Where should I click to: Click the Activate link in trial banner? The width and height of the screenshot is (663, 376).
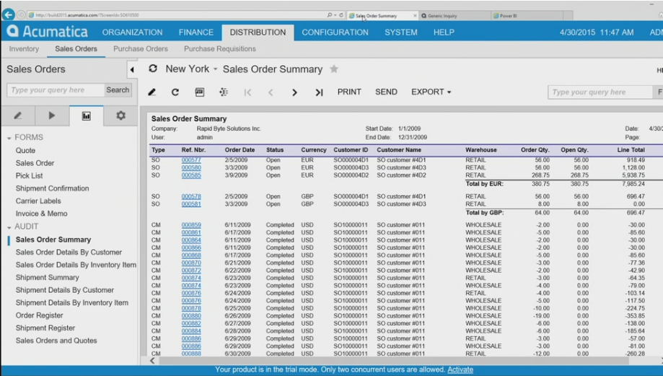[x=460, y=370]
